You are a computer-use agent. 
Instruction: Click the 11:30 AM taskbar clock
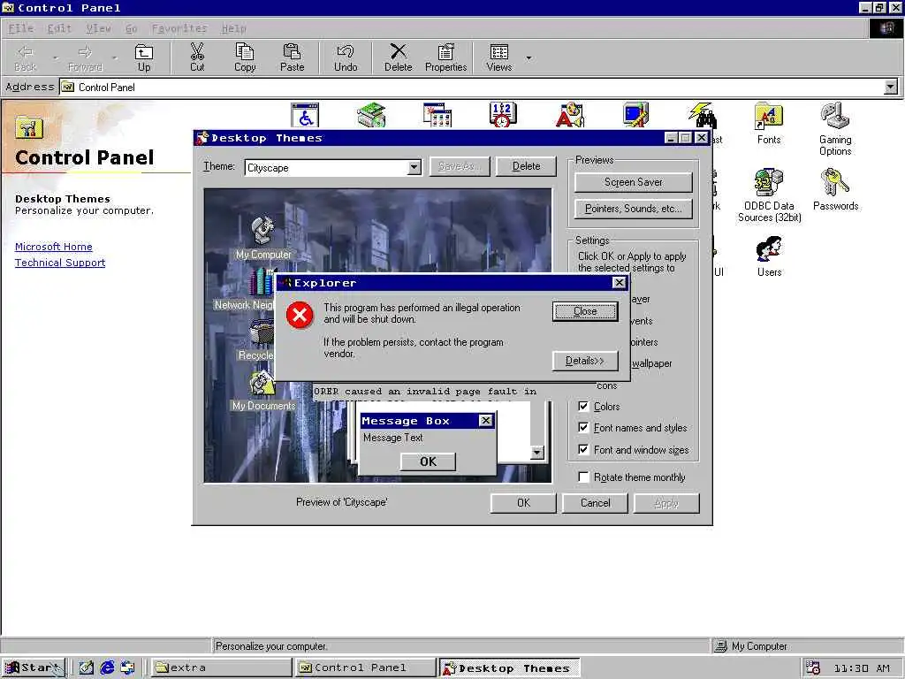click(861, 668)
